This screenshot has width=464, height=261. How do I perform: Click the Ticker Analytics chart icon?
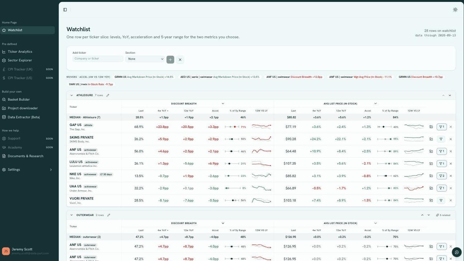click(x=4, y=52)
